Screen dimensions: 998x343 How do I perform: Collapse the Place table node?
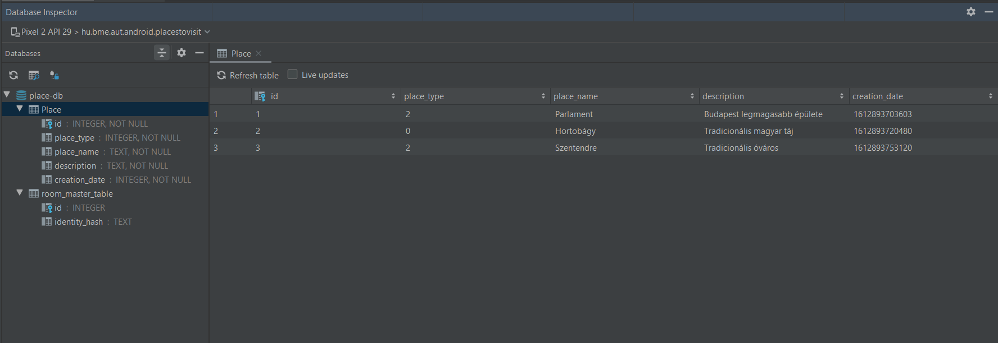pos(20,109)
